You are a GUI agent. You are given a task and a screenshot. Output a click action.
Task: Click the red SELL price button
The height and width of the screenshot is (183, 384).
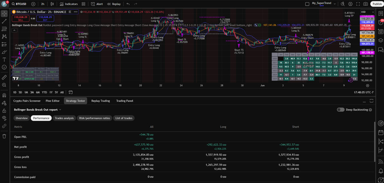(21, 18)
